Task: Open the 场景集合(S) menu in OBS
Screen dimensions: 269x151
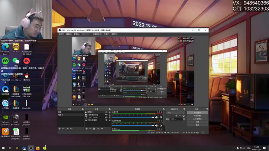Action: click(x=97, y=34)
